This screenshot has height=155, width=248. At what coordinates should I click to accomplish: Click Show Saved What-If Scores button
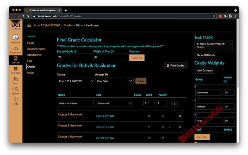[x=214, y=46]
